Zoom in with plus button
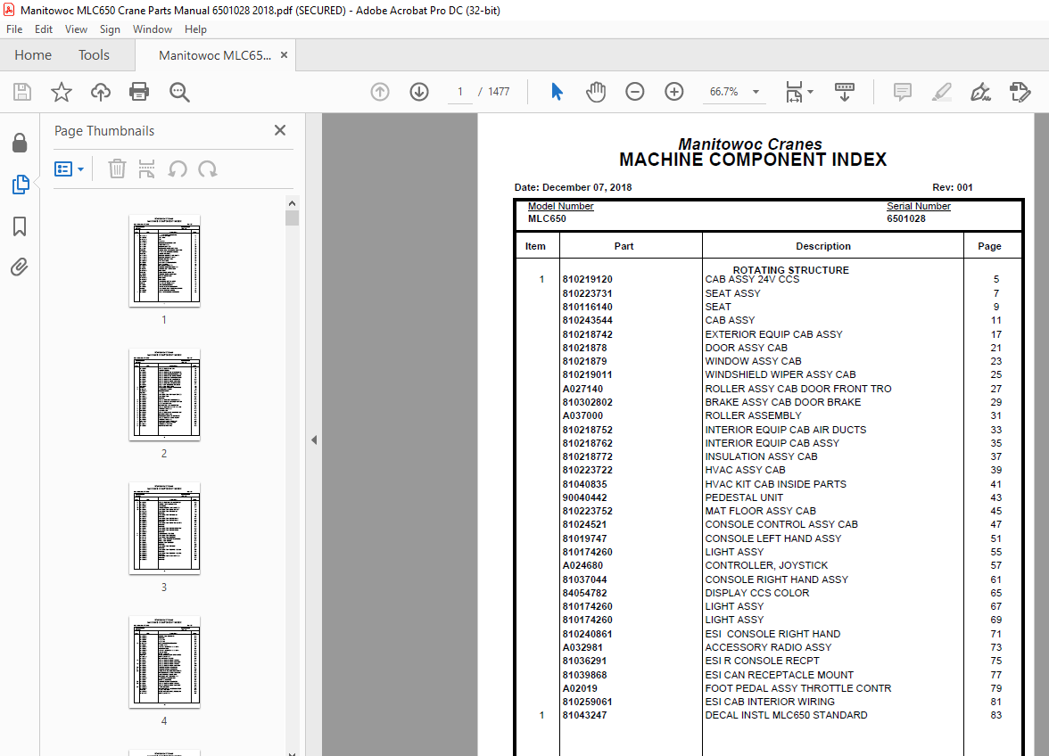Viewport: 1049px width, 756px height. [674, 92]
